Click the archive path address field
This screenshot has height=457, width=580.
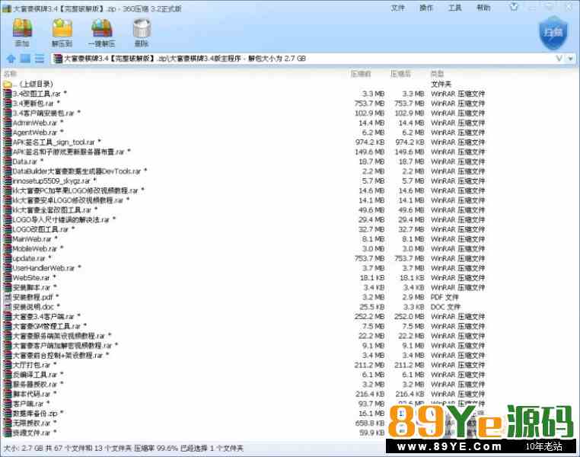point(303,59)
